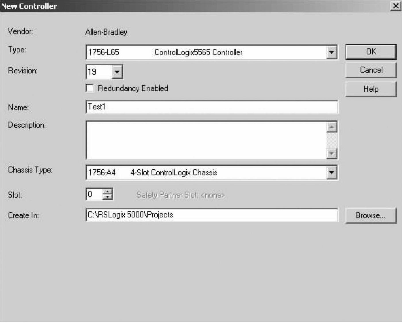The width and height of the screenshot is (402, 323).
Task: Click the Safety Partner Slot label
Action: point(181,195)
